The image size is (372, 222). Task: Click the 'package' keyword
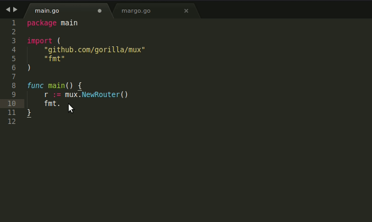click(42, 23)
